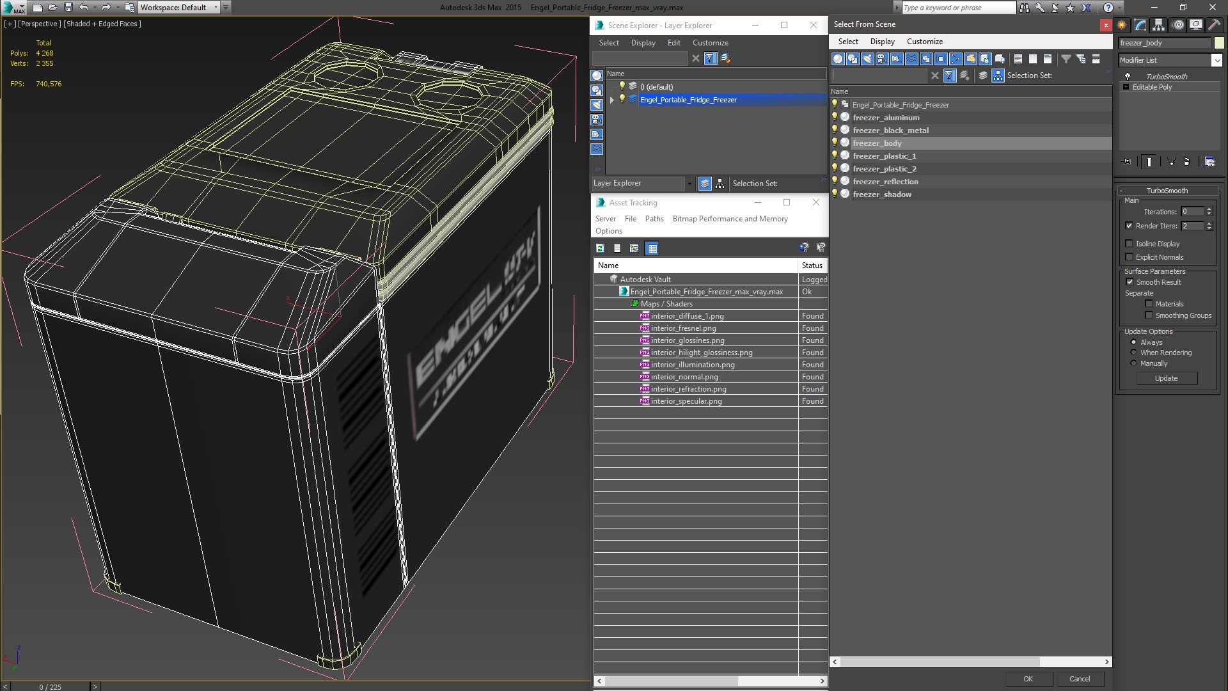Toggle TurboSmooth modifier bulb in stack

[1127, 76]
